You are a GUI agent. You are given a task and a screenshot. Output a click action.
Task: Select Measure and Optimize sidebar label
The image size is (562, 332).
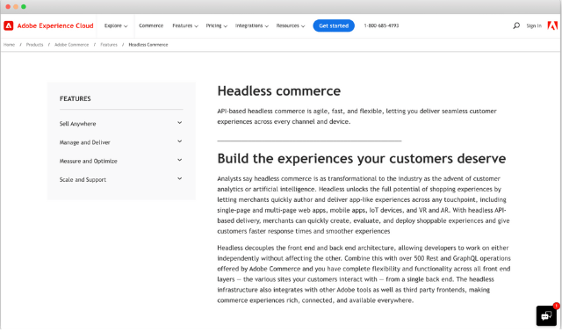[88, 161]
